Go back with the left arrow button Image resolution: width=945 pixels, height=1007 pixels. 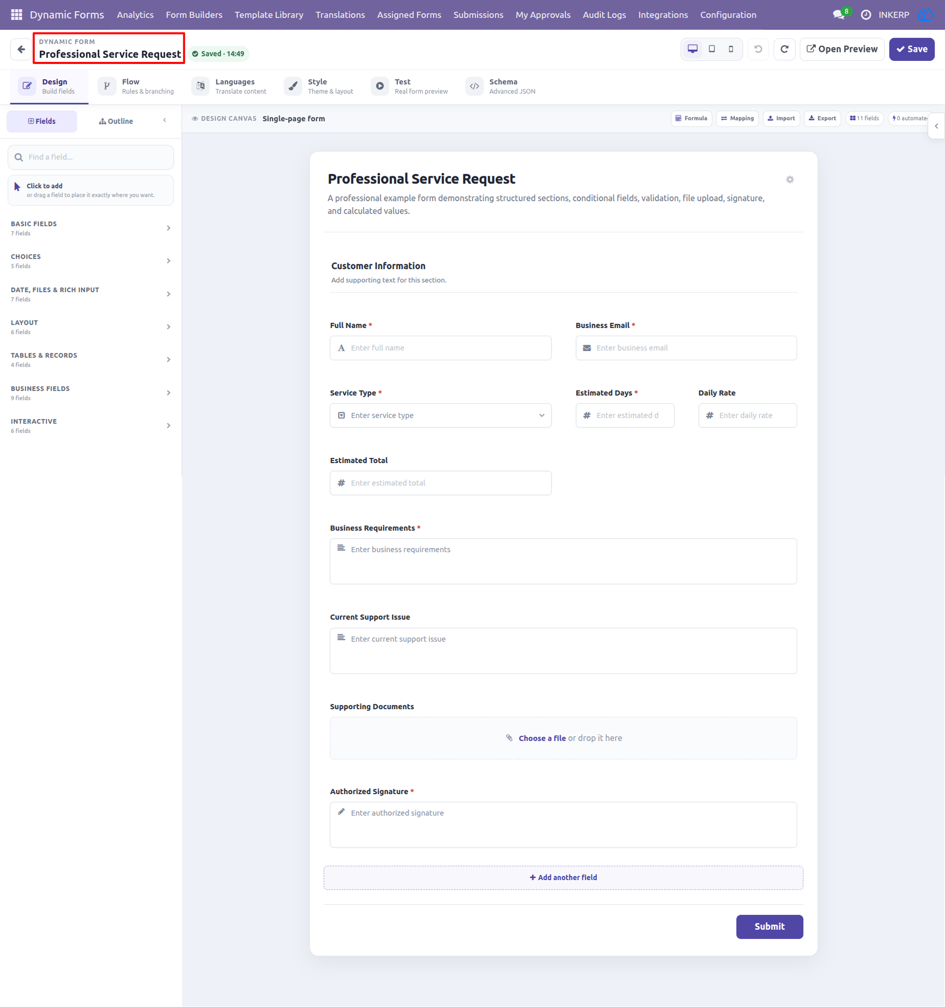(x=21, y=49)
